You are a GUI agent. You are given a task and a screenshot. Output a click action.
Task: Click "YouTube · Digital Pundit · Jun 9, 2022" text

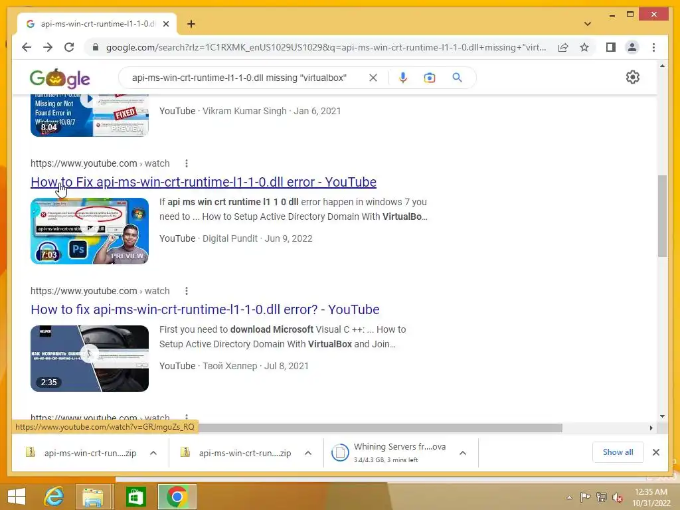pos(236,238)
